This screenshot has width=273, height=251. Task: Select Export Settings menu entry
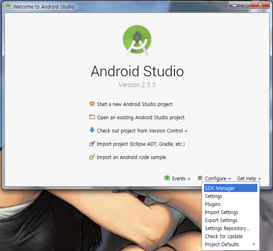[x=231, y=220]
